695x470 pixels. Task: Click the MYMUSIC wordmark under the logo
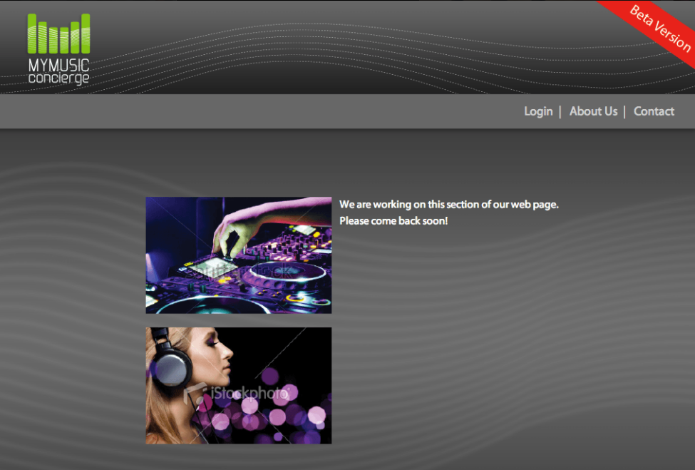point(58,66)
